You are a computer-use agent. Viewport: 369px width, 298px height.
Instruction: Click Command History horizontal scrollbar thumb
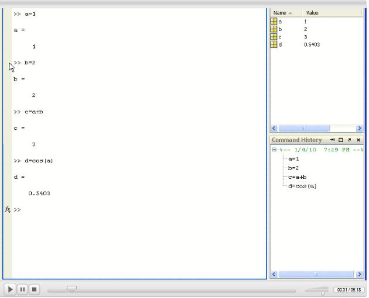click(316, 274)
